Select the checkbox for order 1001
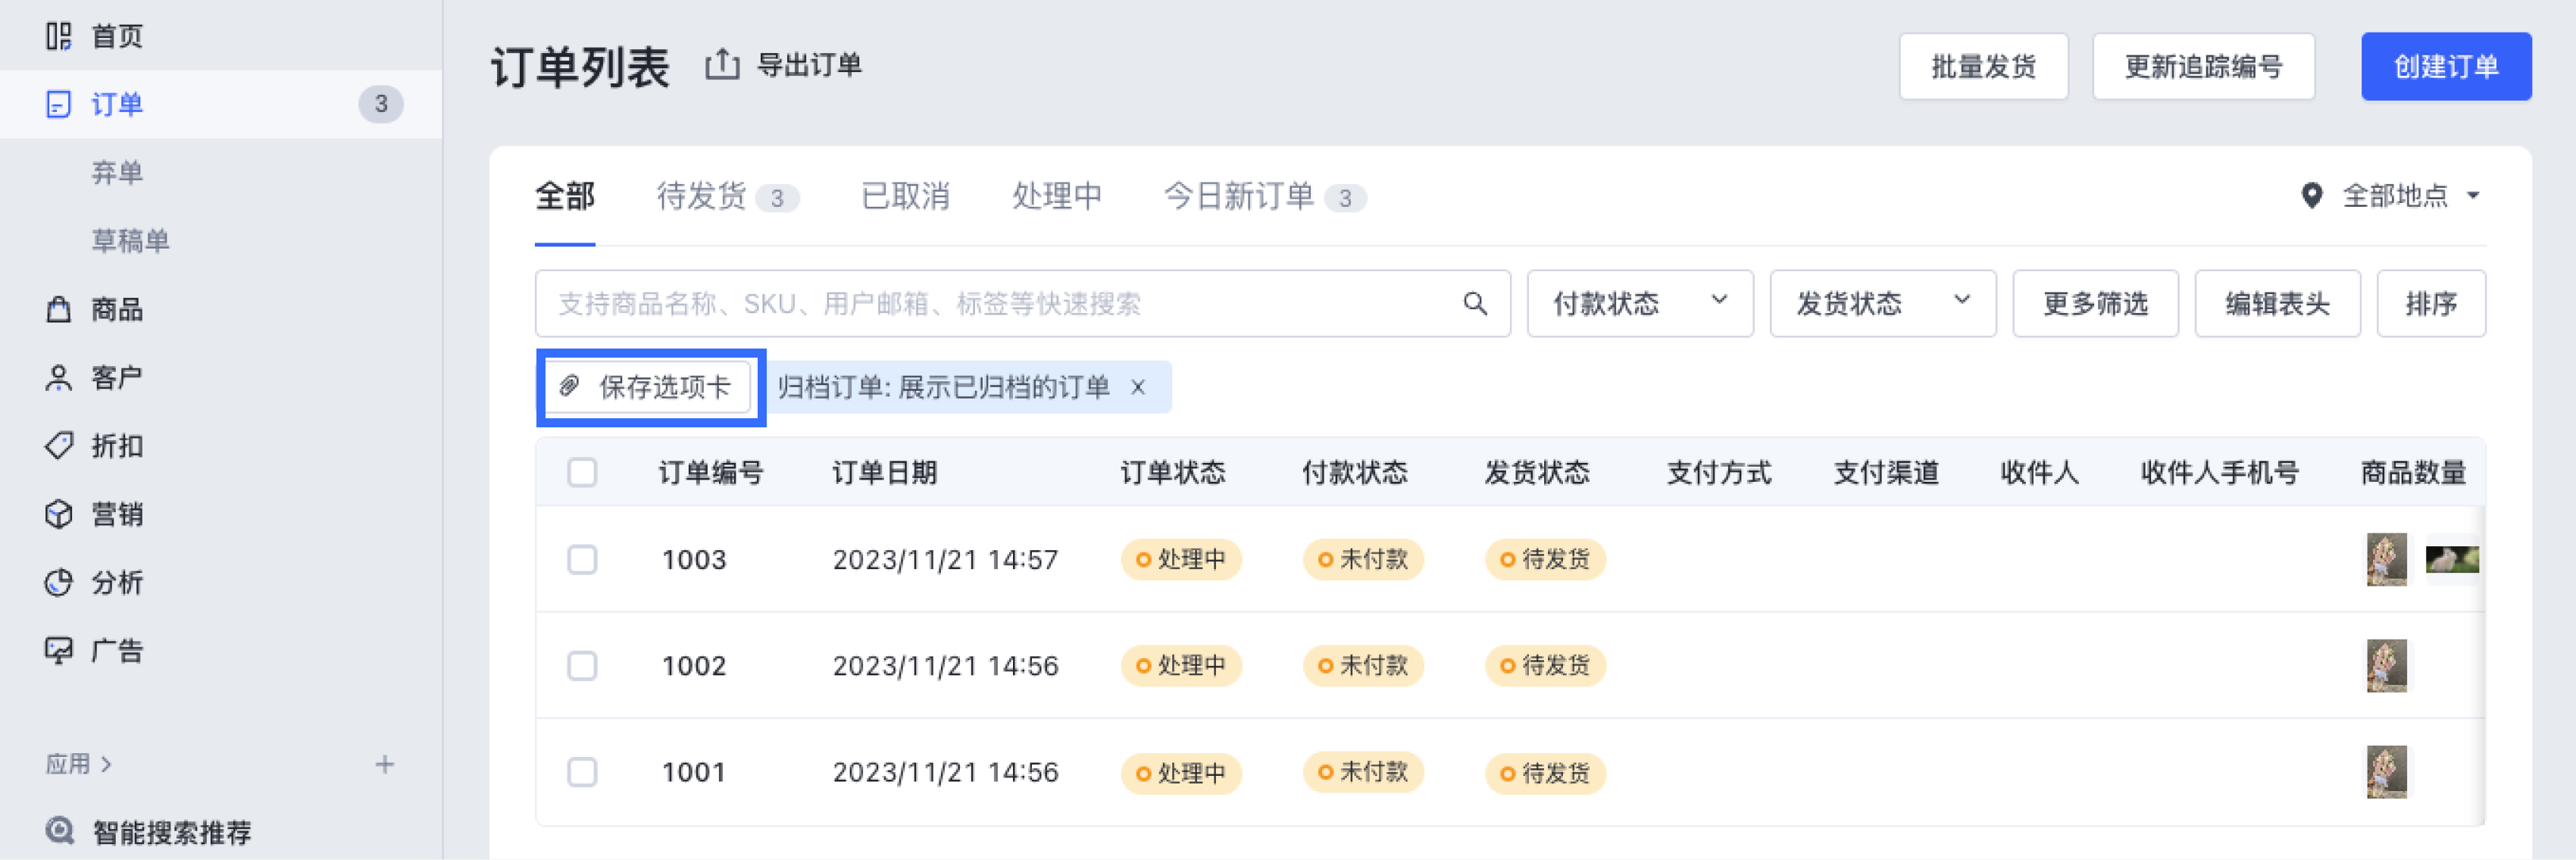Image resolution: width=2576 pixels, height=860 pixels. click(x=582, y=772)
